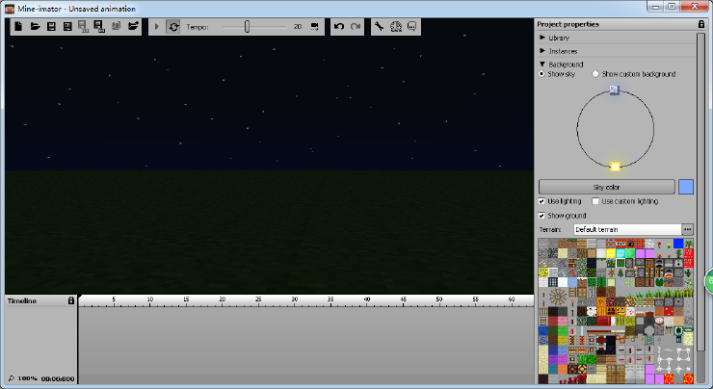Click the Sky color button
The image size is (713, 389).
coord(607,187)
